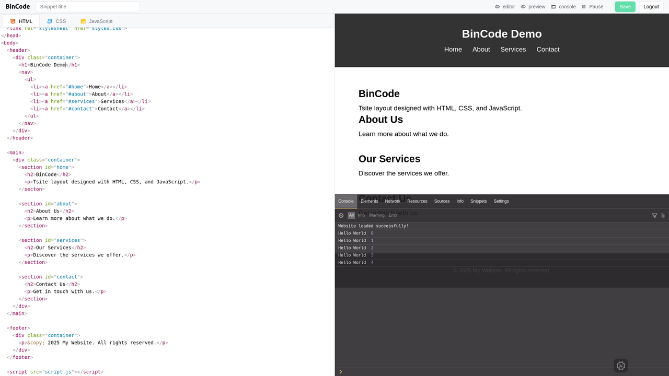Viewport: 669px width, 376px height.
Task: Open the devtools Network tab
Action: pyautogui.click(x=393, y=201)
